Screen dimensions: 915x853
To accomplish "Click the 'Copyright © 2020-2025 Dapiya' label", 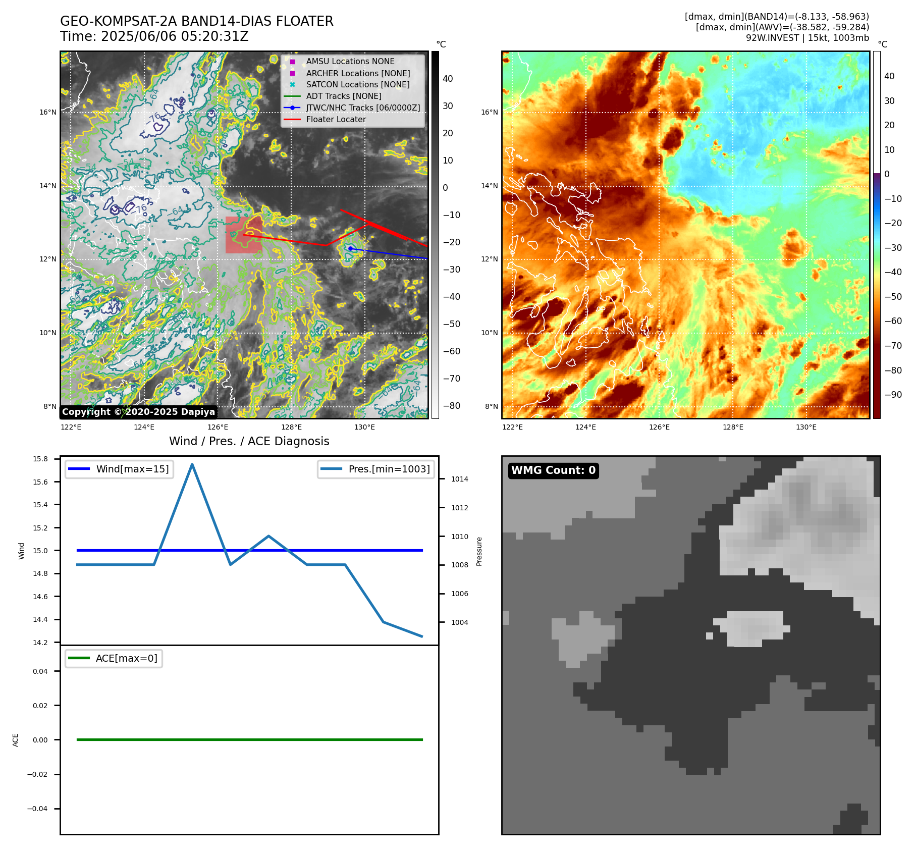I will pos(138,412).
